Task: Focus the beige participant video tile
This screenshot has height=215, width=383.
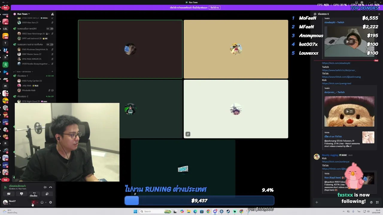Action: tap(236, 49)
